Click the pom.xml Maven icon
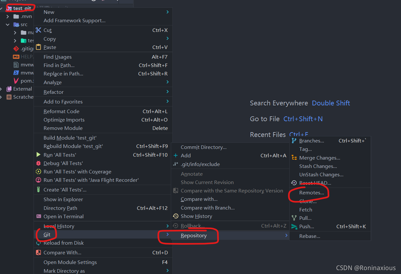 click(16, 81)
